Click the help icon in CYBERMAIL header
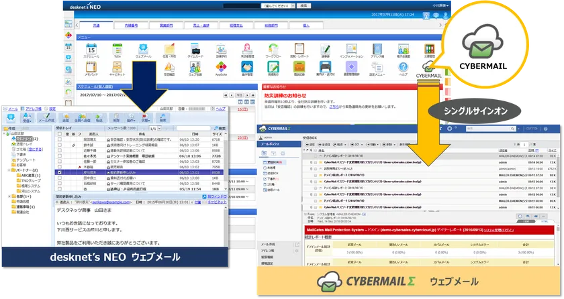Screen dimensions: 564x299 [x=545, y=129]
